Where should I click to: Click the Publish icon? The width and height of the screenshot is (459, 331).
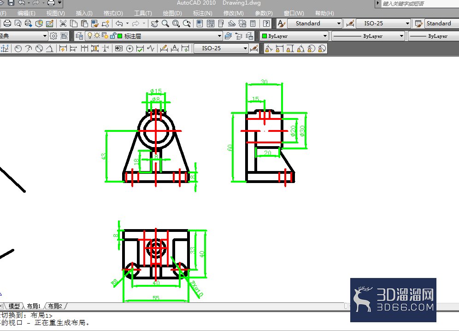click(x=29, y=24)
